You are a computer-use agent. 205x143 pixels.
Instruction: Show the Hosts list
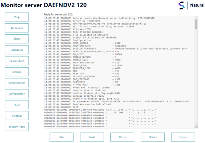pos(122,137)
